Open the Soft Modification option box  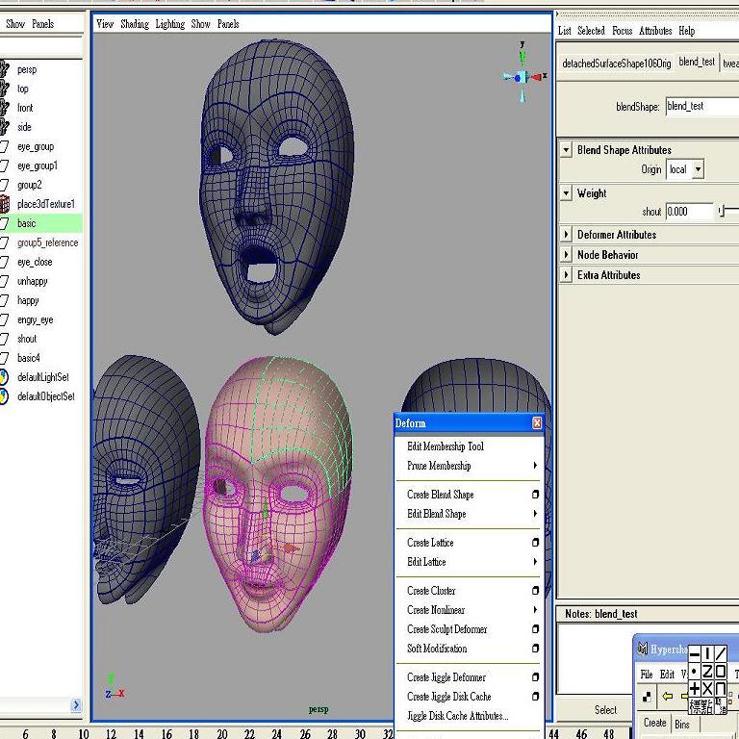coord(535,649)
